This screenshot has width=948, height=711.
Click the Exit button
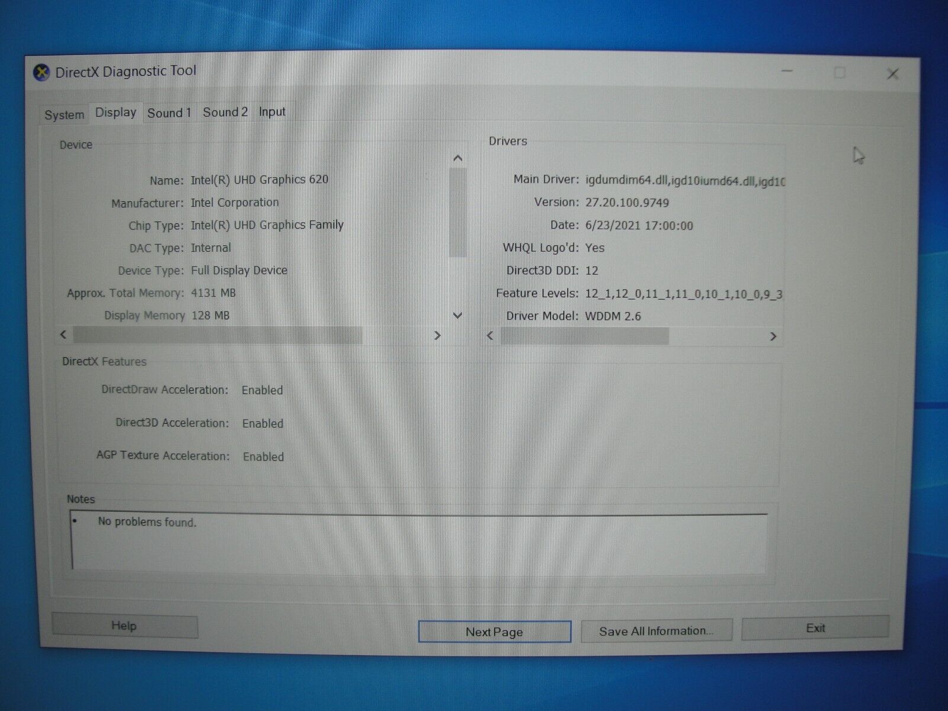coord(815,628)
